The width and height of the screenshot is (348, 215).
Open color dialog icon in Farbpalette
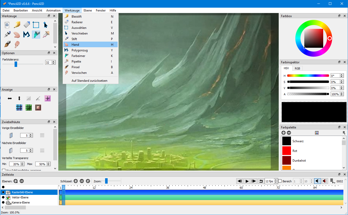317,133
